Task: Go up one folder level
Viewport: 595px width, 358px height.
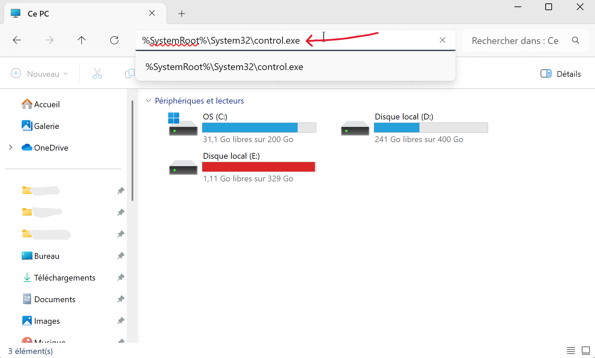Action: [82, 40]
